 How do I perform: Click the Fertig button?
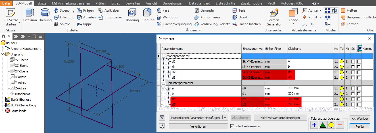coord(360,126)
